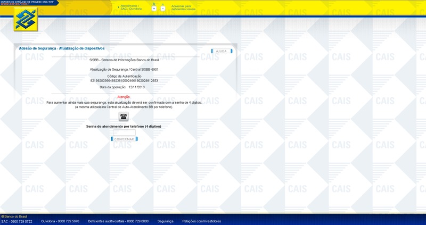Open the Segurança footer link

coord(165,221)
